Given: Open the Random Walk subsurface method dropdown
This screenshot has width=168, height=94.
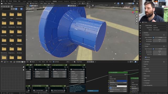Looking at the screenshot, I should 118,79.
